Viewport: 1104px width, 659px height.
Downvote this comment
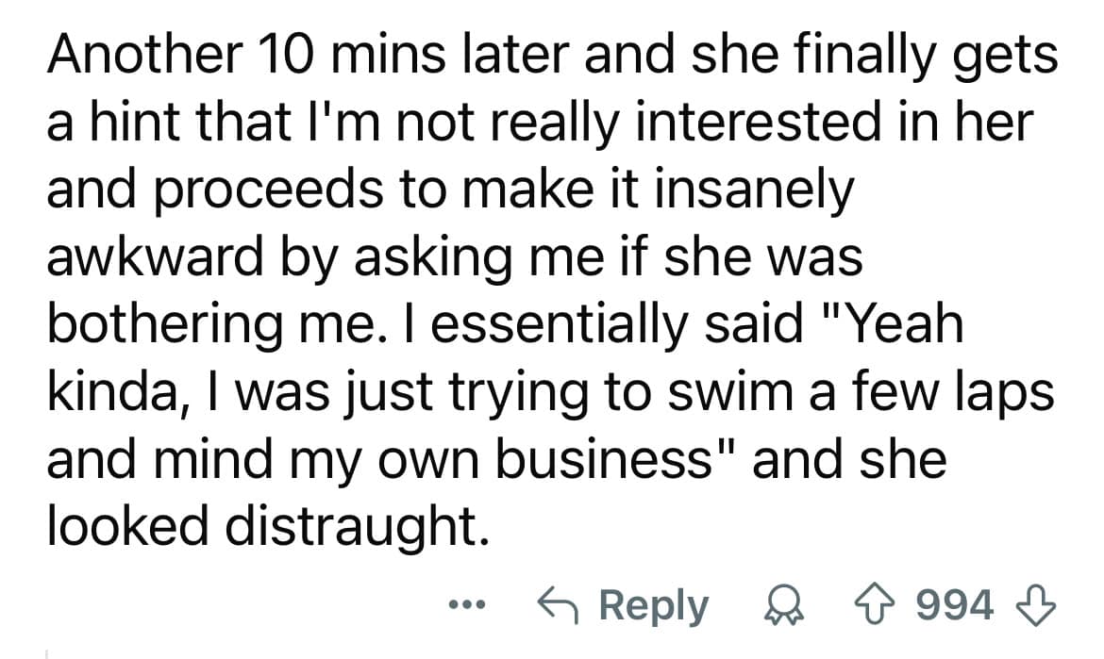click(1035, 605)
